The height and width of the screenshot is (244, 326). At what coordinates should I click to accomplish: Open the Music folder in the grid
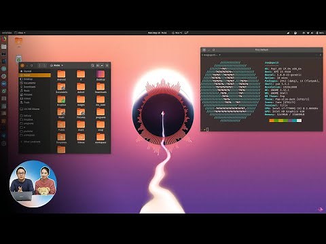click(61, 113)
